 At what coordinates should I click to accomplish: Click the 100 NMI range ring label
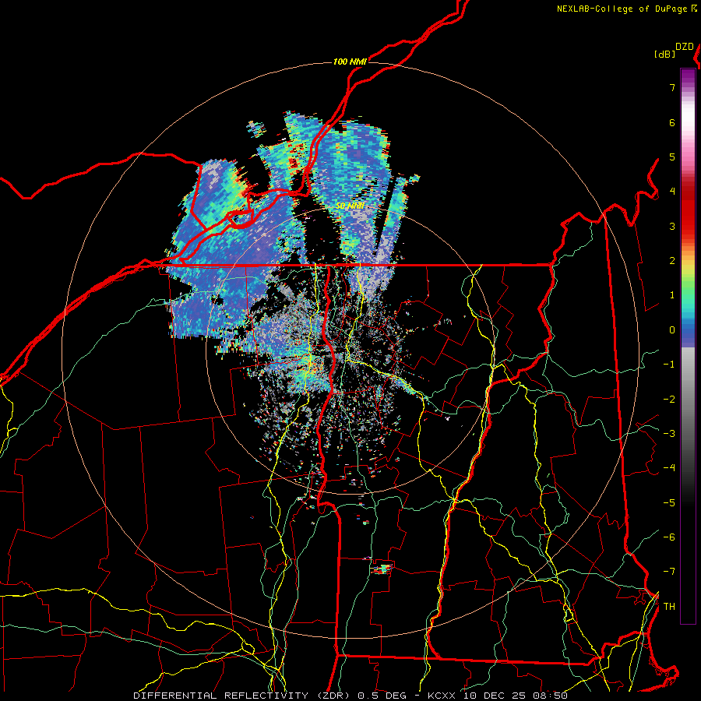point(350,62)
